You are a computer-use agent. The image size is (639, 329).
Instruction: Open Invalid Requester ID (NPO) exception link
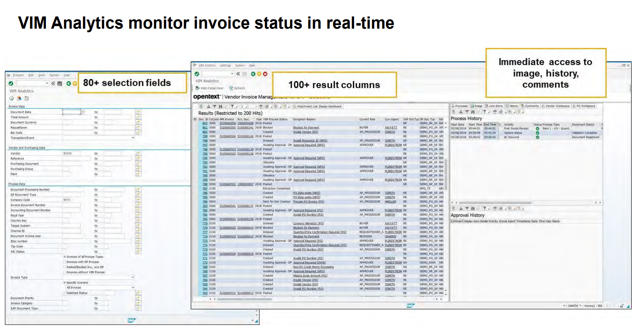pyautogui.click(x=310, y=141)
